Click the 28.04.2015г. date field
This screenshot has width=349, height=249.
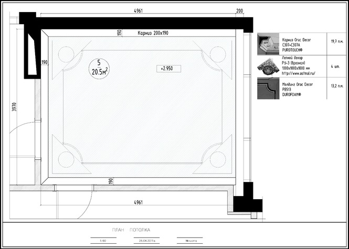coord(147,241)
